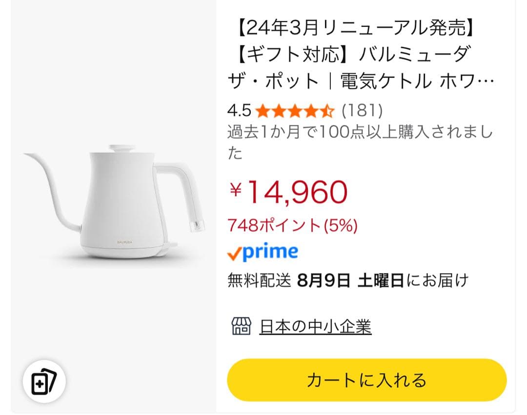The width and height of the screenshot is (527, 415).
Task: Click the red yen symbol
Action: point(236,190)
